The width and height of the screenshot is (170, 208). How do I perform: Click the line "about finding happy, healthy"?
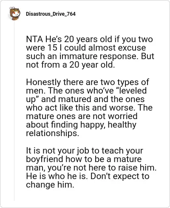tap(81, 125)
